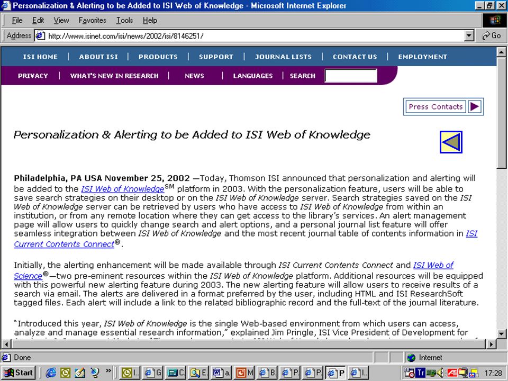Open the Start menu
508x381 pixels.
point(19,373)
